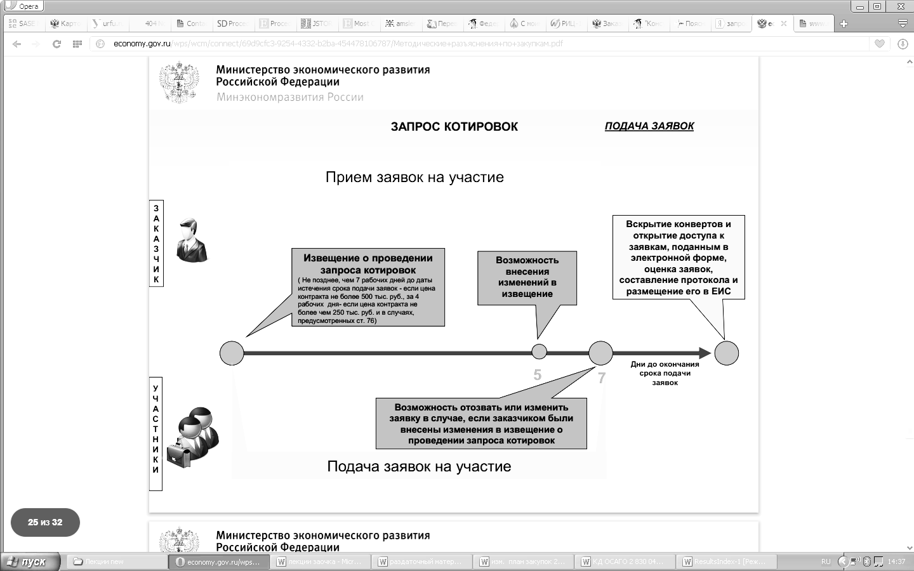914x571 pixels.
Task: Switch to the 'Поясн' tab
Action: 690,23
